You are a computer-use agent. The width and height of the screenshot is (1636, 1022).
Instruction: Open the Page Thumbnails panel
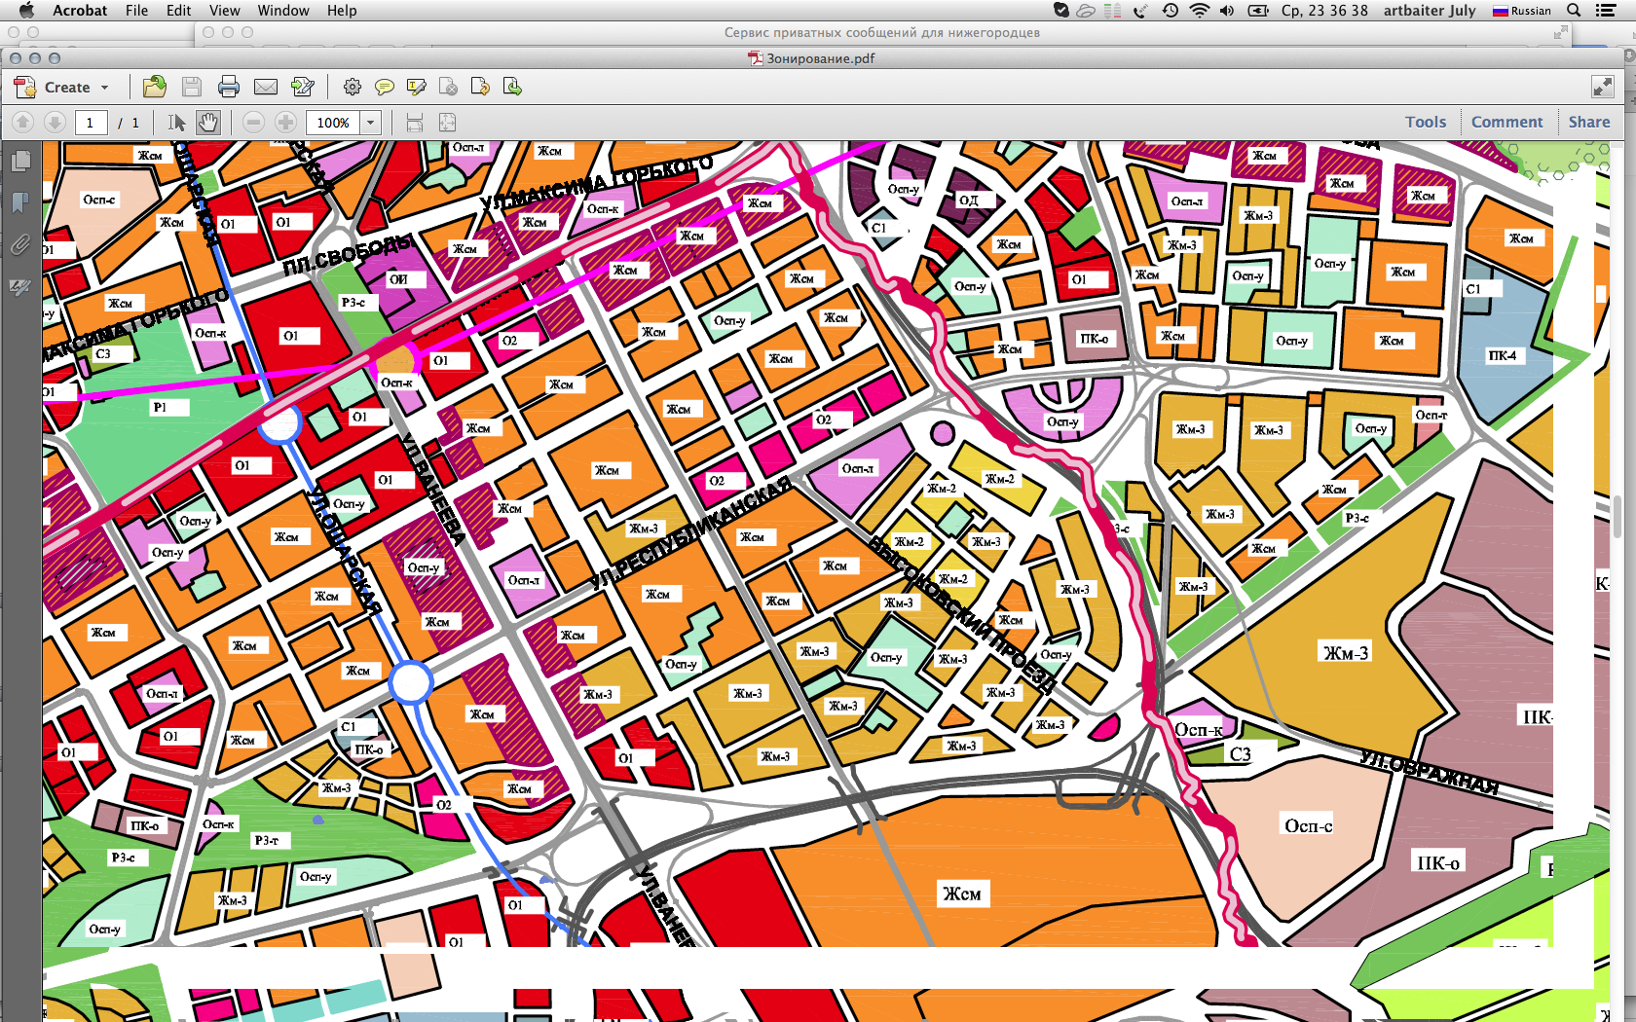20,162
